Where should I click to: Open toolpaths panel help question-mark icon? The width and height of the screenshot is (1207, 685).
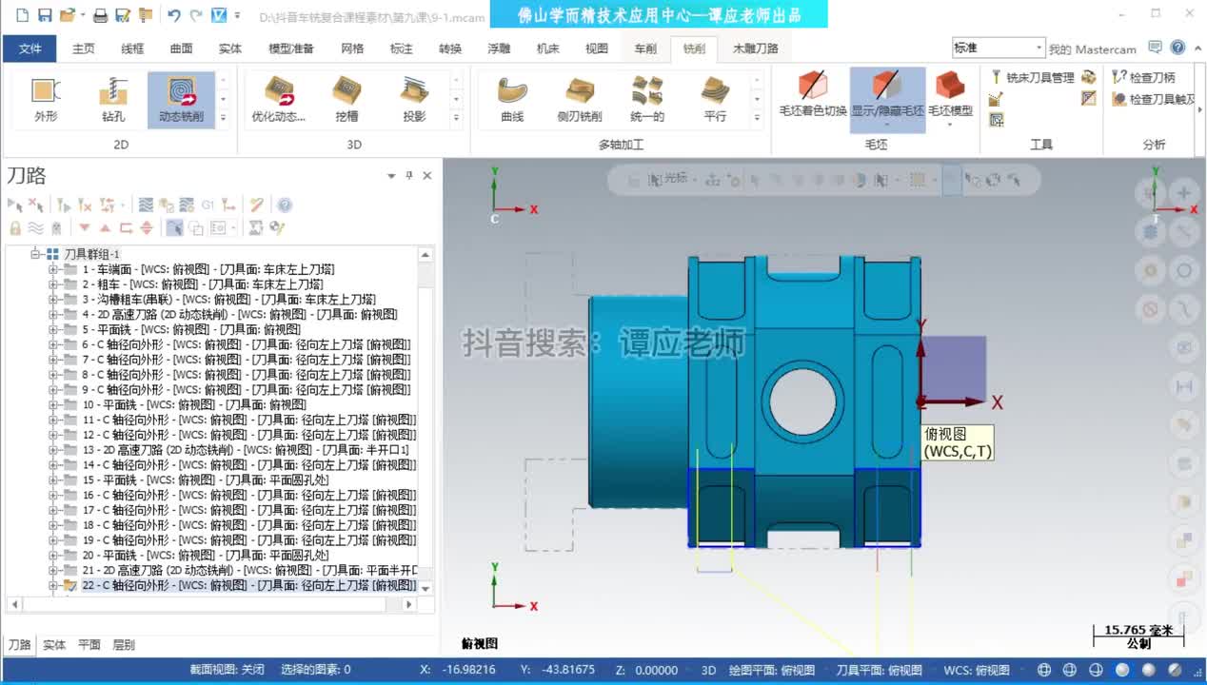(x=285, y=205)
